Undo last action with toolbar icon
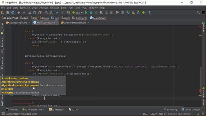Image resolution: width=206 pixels, height=116 pixels. (x=19, y=13)
